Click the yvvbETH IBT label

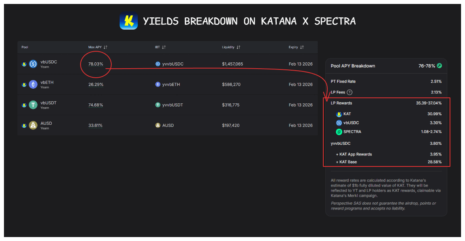point(171,84)
